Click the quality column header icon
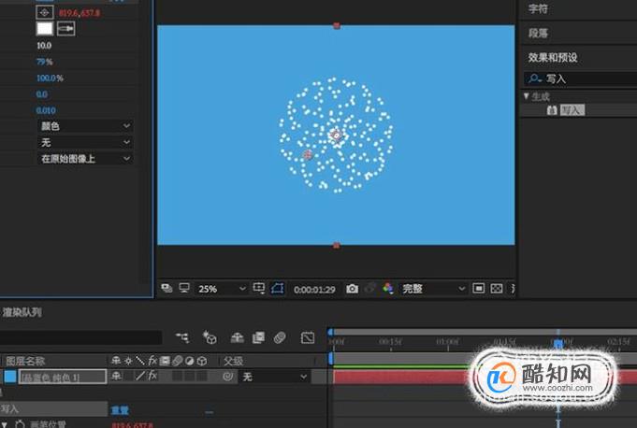This screenshot has height=428, width=637. (x=140, y=361)
